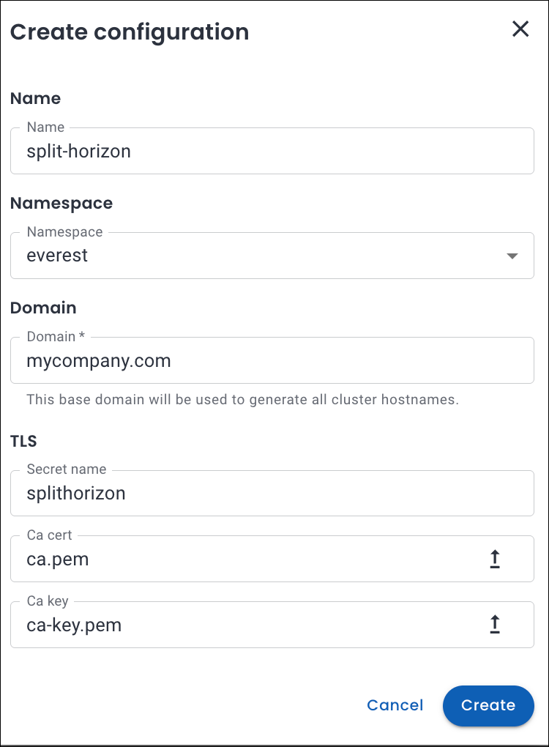Select the Secret name input field
This screenshot has height=747, width=549.
271,494
